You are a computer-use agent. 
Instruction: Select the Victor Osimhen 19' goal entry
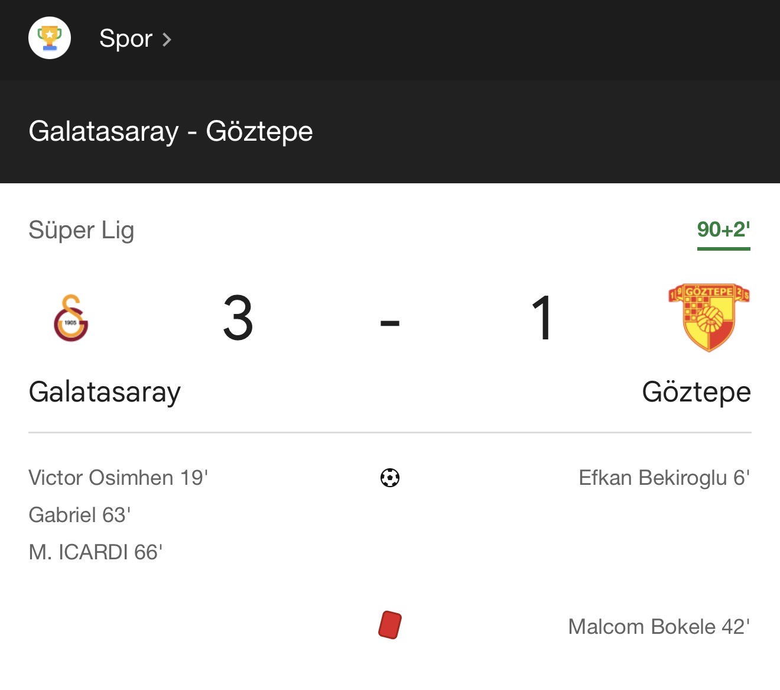click(x=118, y=478)
